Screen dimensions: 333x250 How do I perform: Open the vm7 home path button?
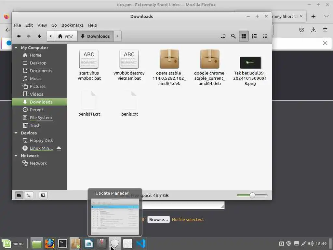(x=66, y=36)
